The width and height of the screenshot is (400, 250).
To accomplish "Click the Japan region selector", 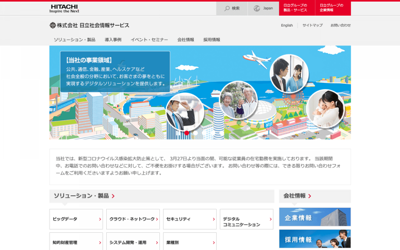I will tap(263, 8).
